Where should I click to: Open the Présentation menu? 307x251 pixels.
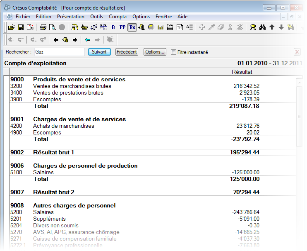(x=71, y=17)
